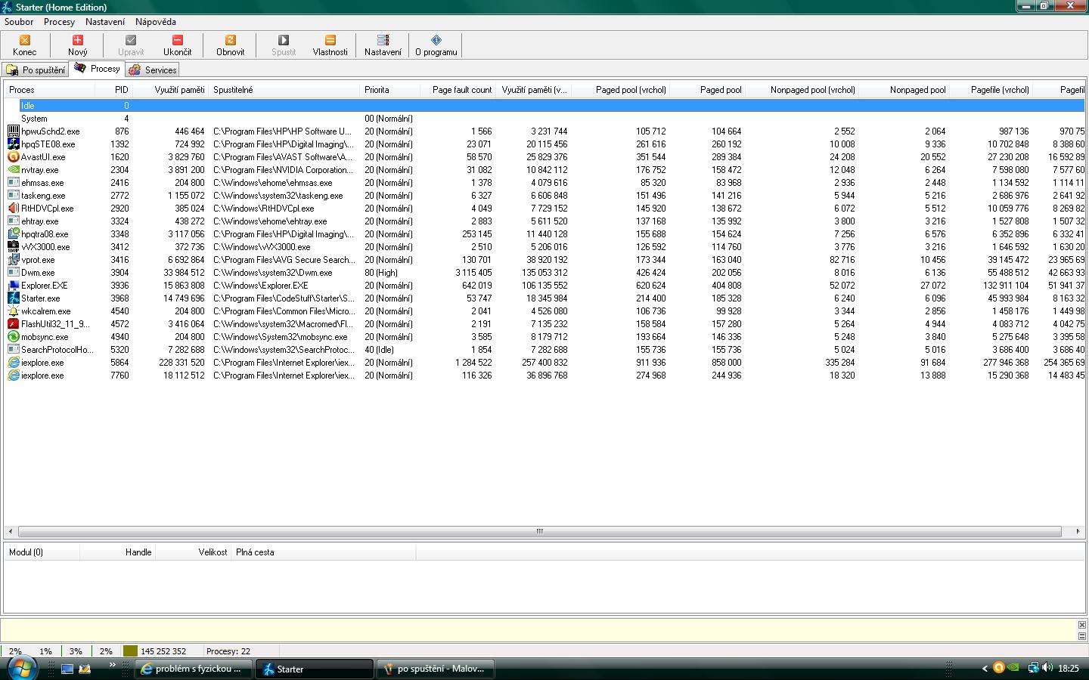Select the mobsync.exe sync icon
This screenshot has width=1089, height=680.
(x=14, y=337)
